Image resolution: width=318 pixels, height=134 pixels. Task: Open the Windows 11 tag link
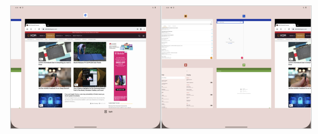coord(31,39)
